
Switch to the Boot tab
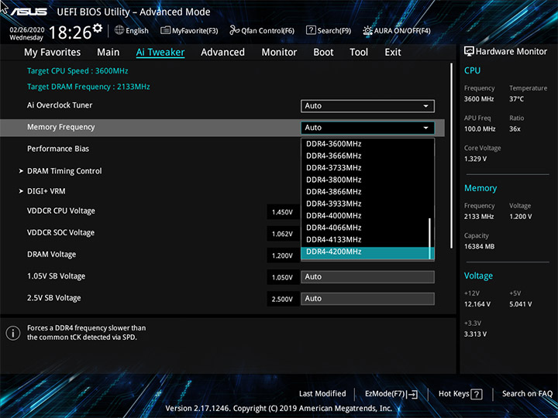[x=323, y=53]
